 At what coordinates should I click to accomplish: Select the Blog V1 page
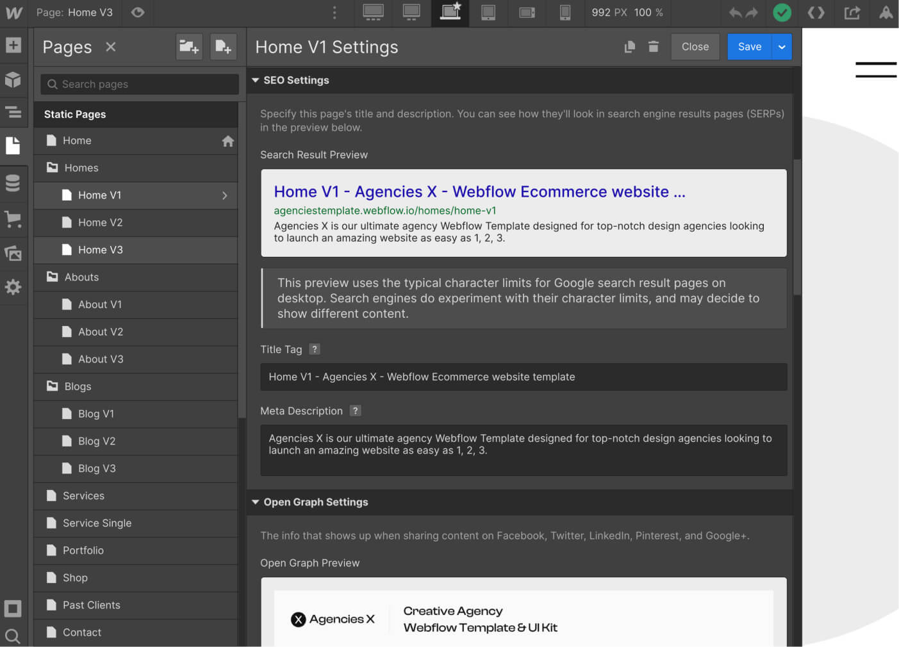(136, 414)
